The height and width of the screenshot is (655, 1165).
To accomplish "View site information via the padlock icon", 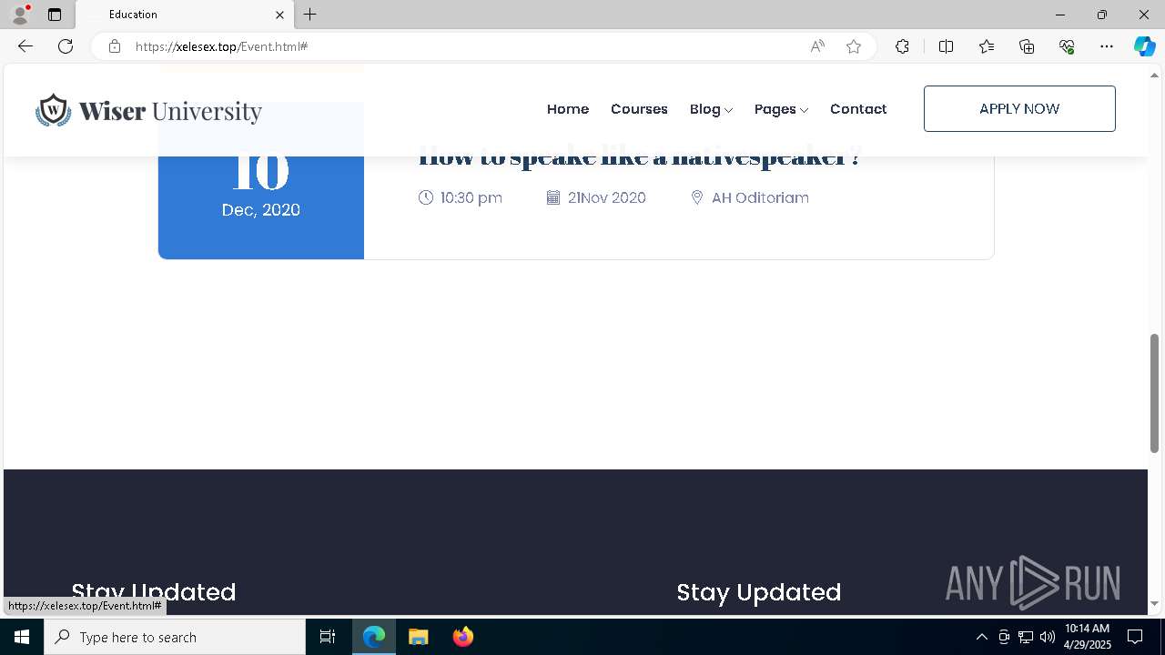I will 115,46.
